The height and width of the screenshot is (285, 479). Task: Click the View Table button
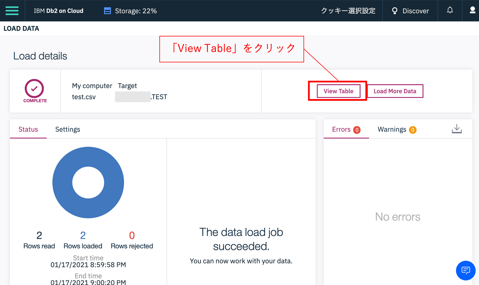click(x=338, y=91)
